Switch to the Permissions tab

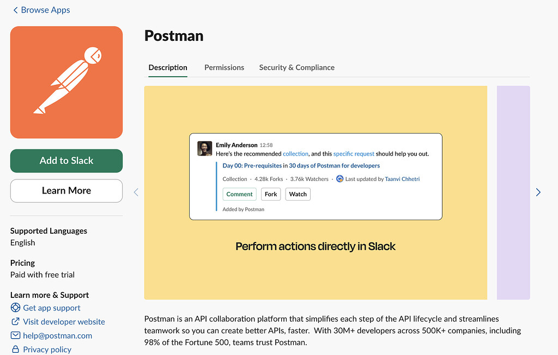[224, 67]
